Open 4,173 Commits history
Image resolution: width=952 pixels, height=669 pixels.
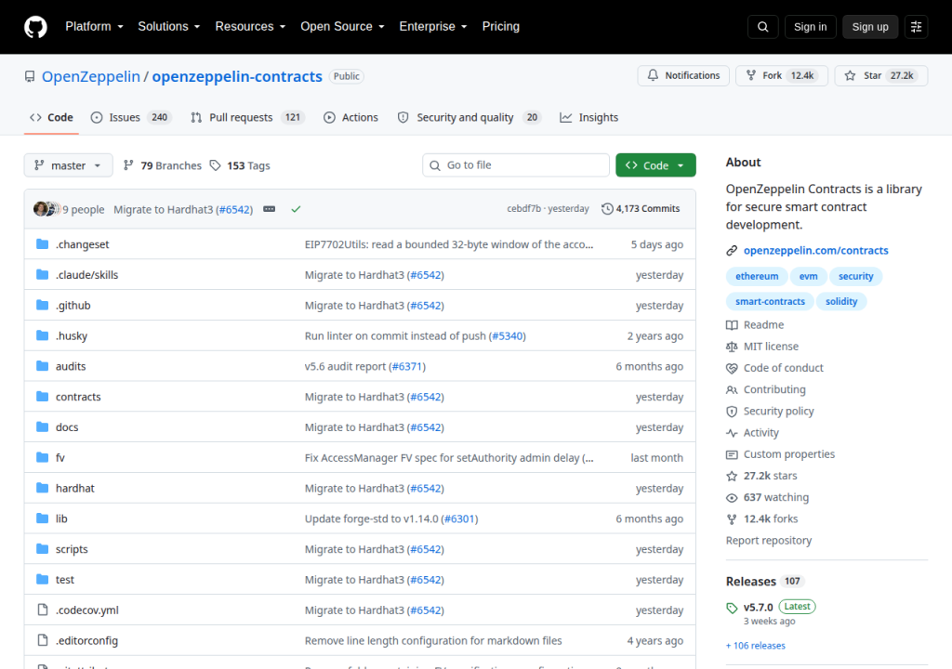coord(641,209)
